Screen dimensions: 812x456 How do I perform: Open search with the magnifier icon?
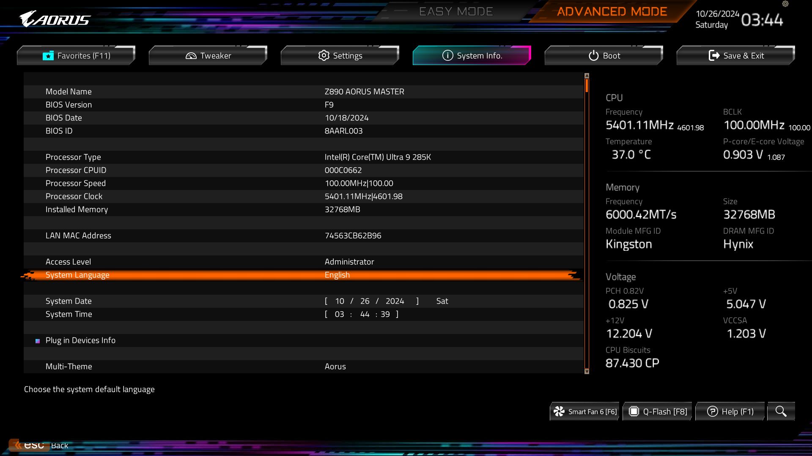[781, 411]
